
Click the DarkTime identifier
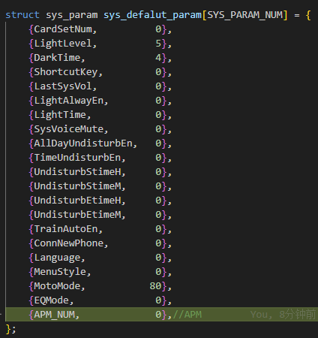(x=57, y=58)
